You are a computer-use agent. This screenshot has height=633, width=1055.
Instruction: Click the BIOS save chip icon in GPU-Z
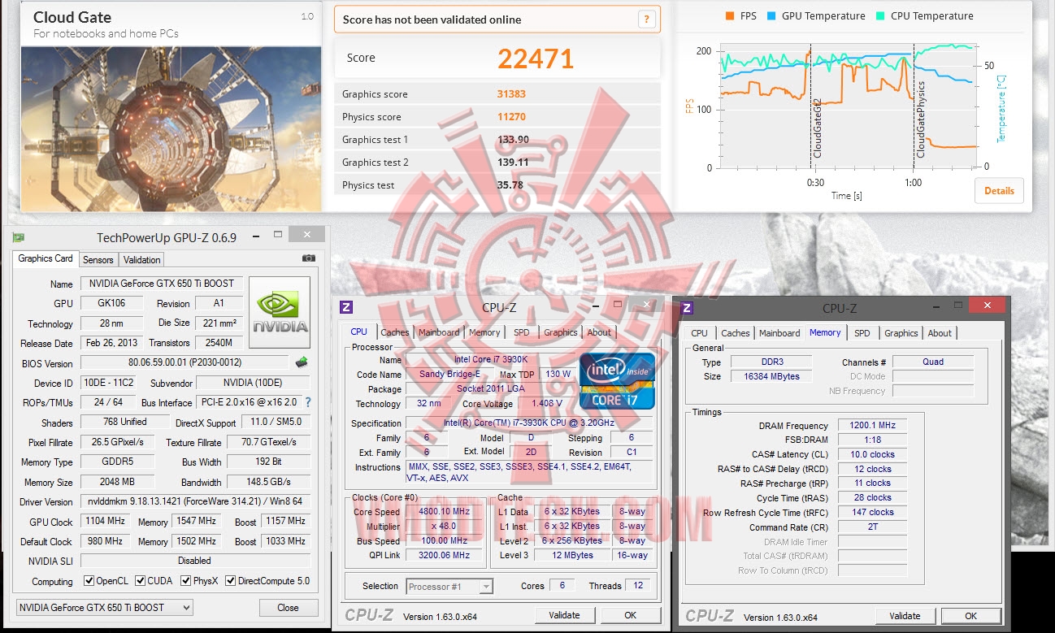(302, 362)
